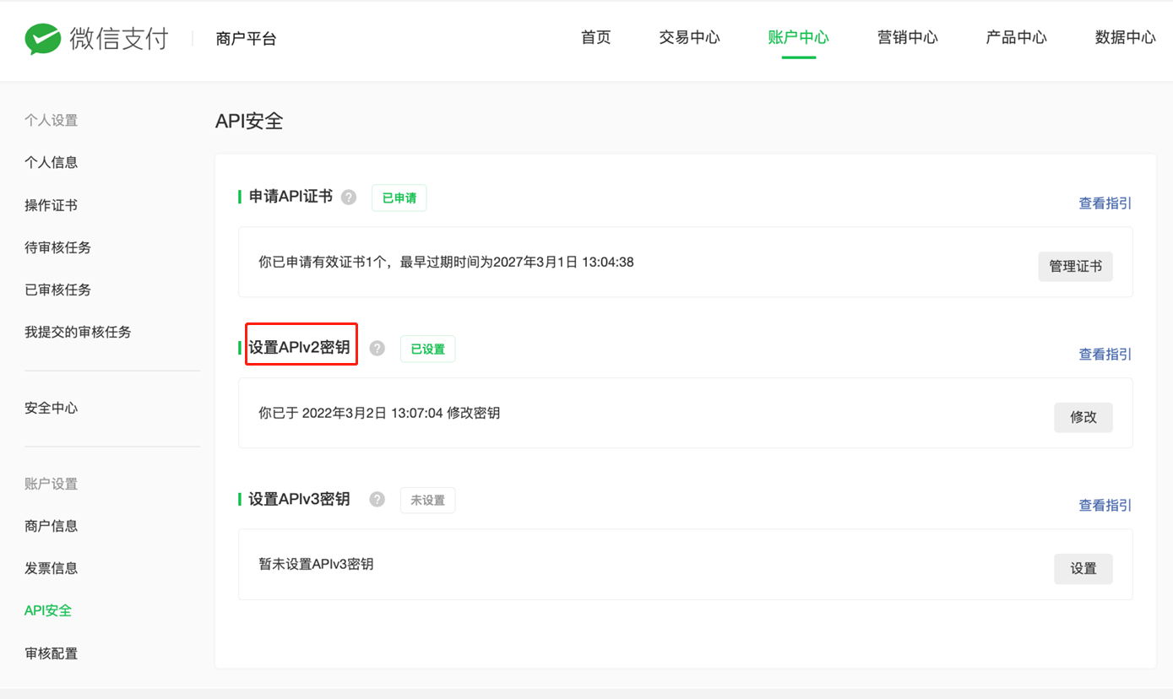The height and width of the screenshot is (699, 1173).
Task: Select 审核配置 in sidebar
Action: (x=52, y=653)
